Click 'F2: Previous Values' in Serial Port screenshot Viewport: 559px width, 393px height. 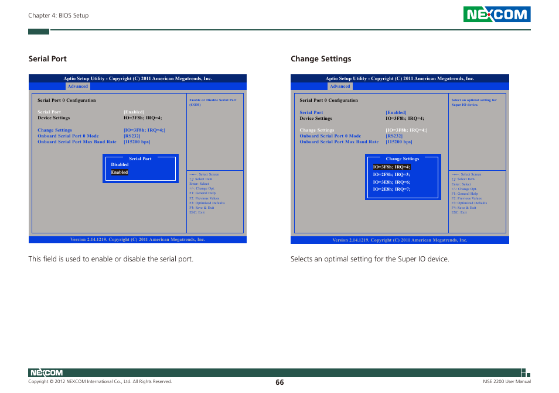[204, 198]
